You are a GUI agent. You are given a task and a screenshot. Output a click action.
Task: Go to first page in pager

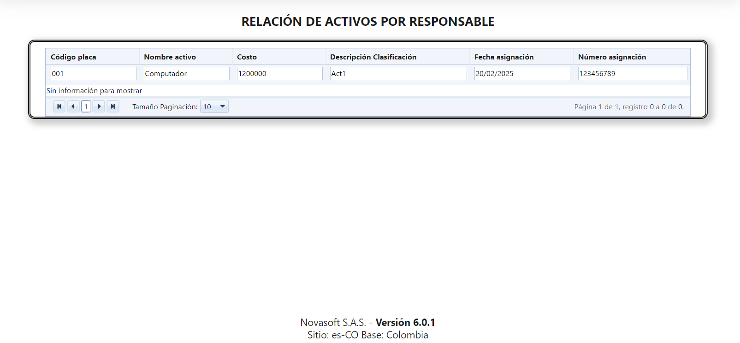(59, 106)
